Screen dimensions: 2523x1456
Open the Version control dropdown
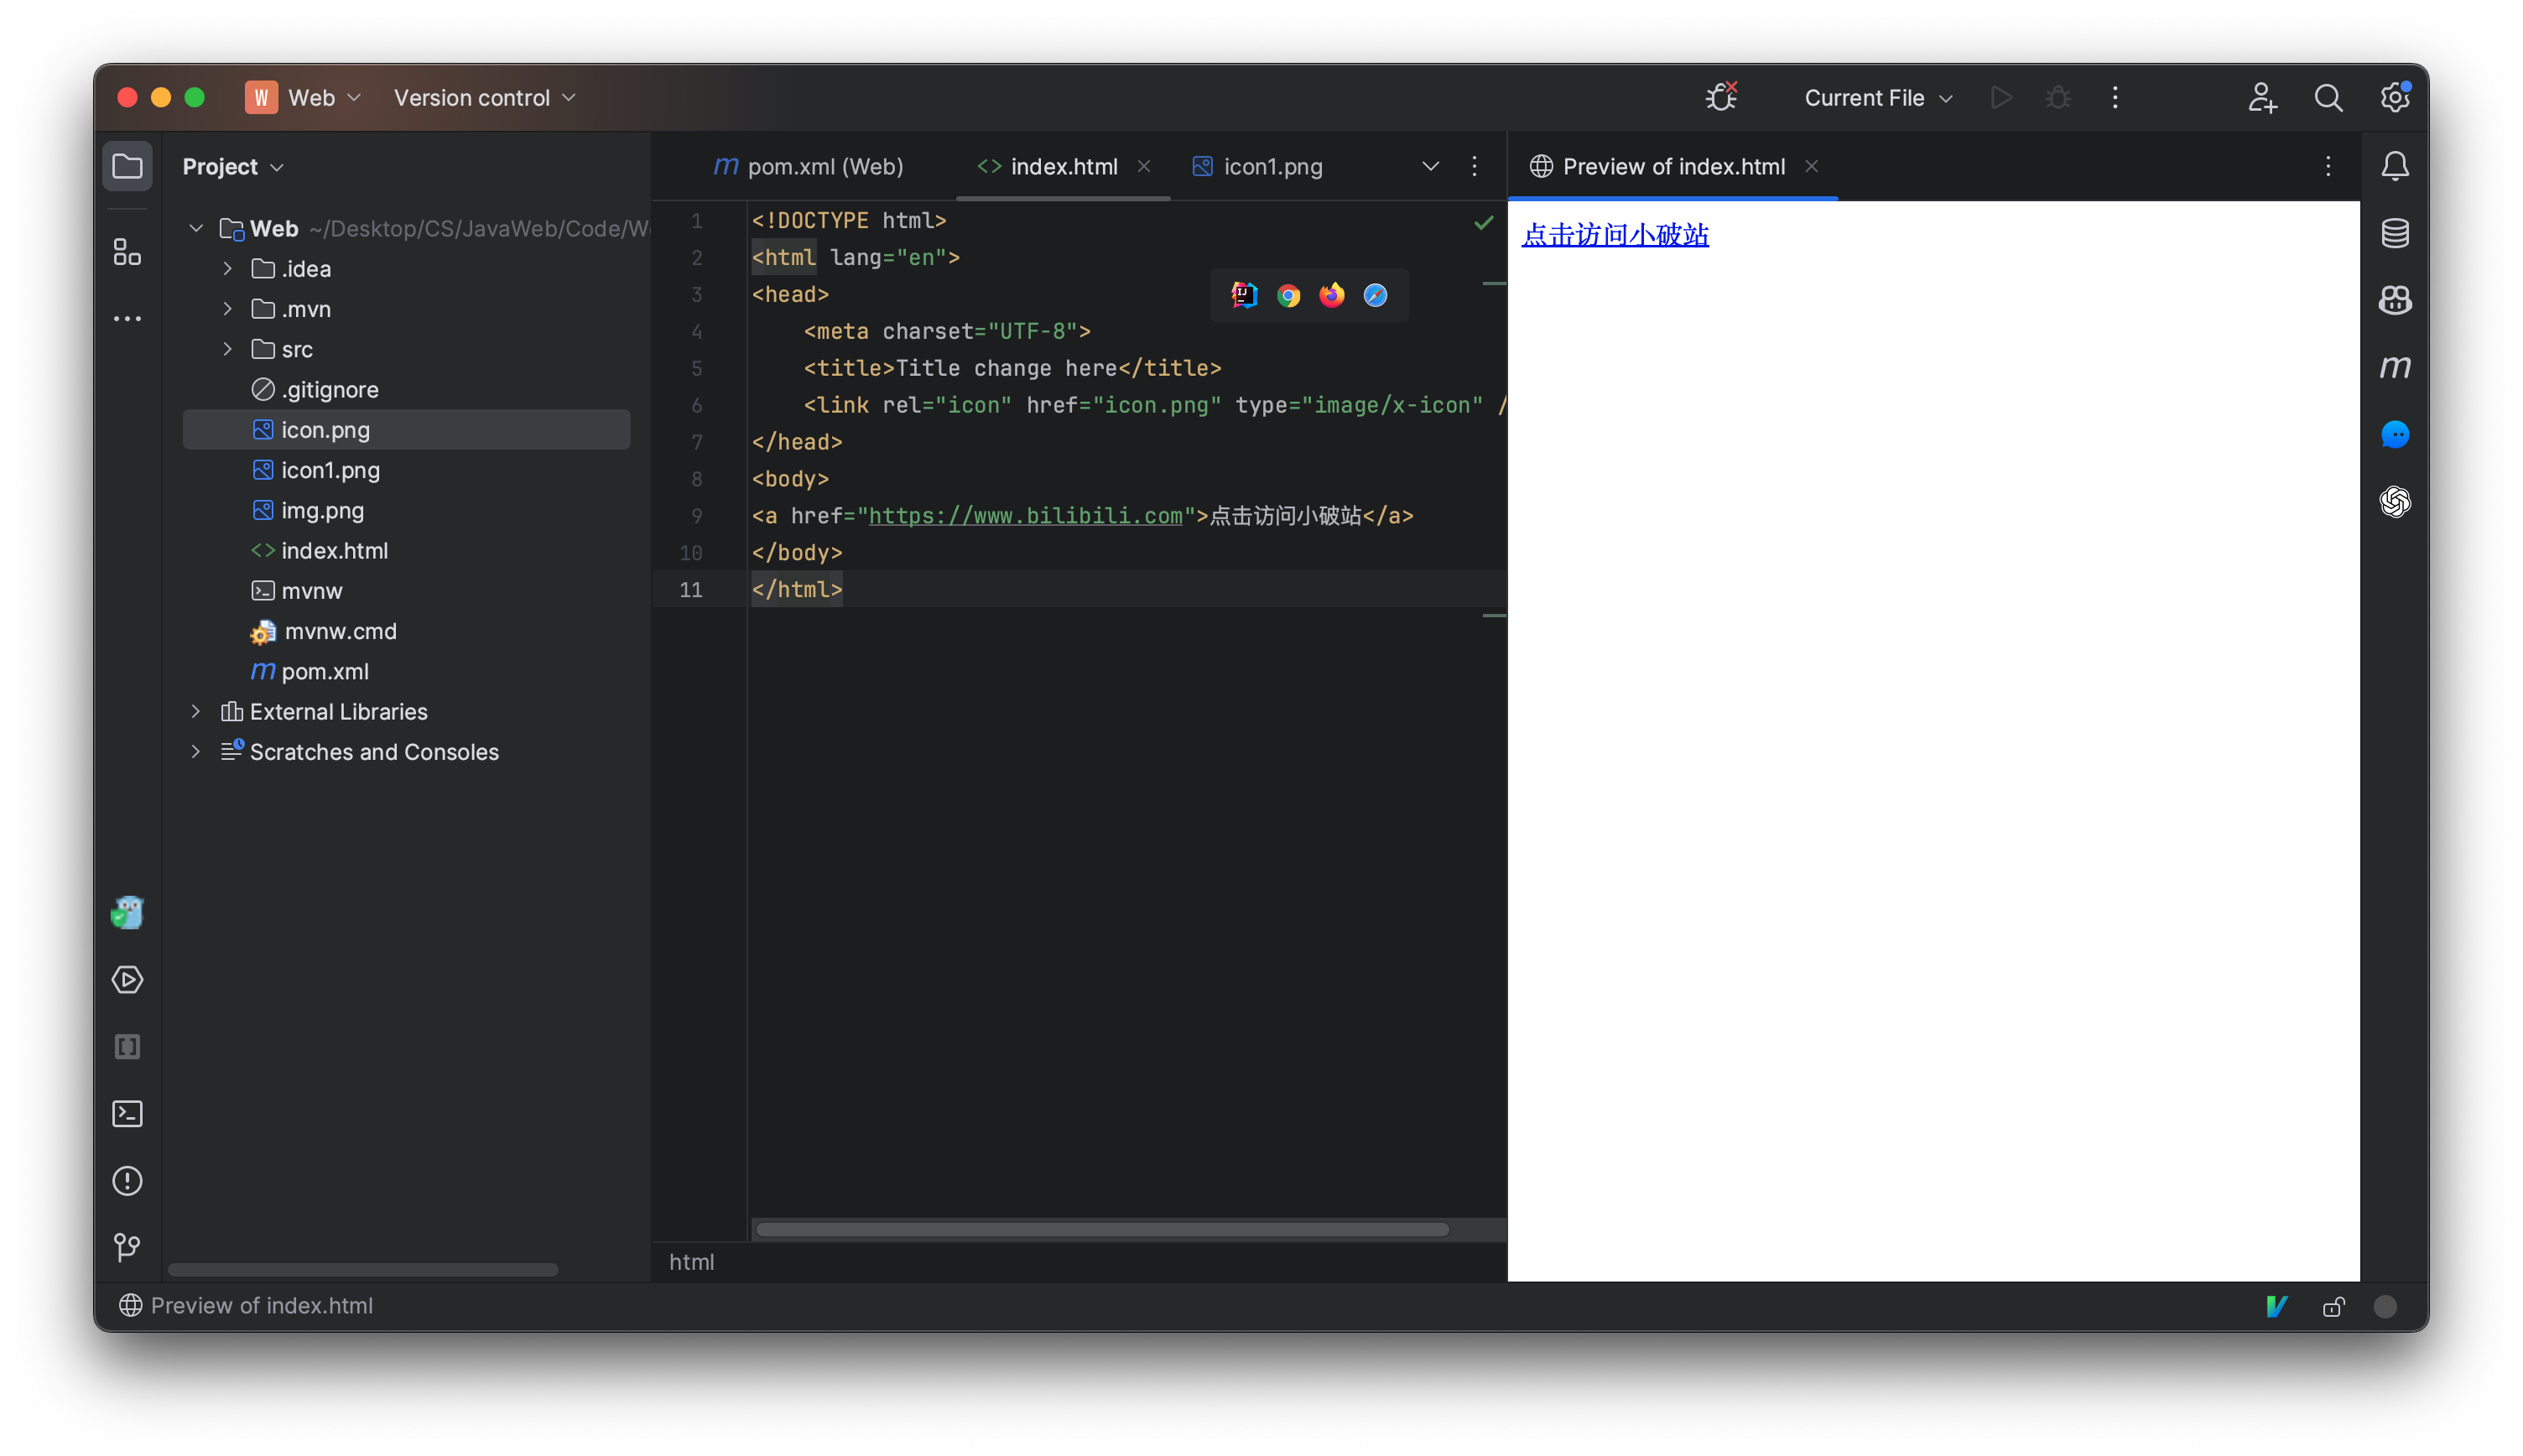484,98
